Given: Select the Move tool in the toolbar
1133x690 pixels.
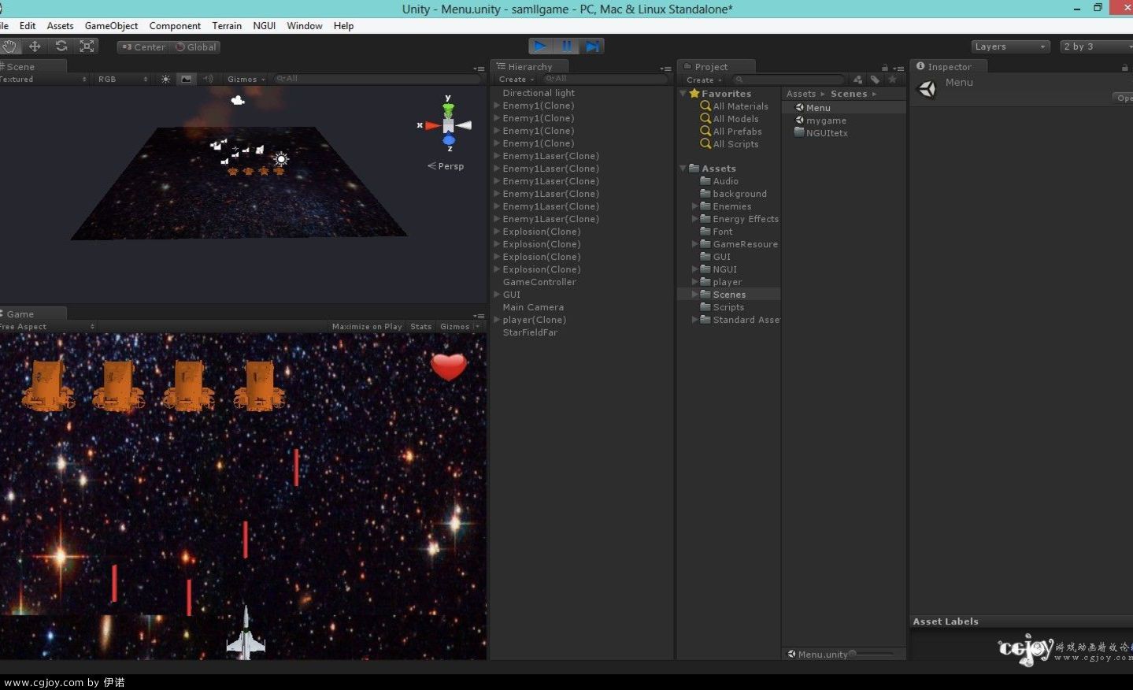Looking at the screenshot, I should coord(35,46).
